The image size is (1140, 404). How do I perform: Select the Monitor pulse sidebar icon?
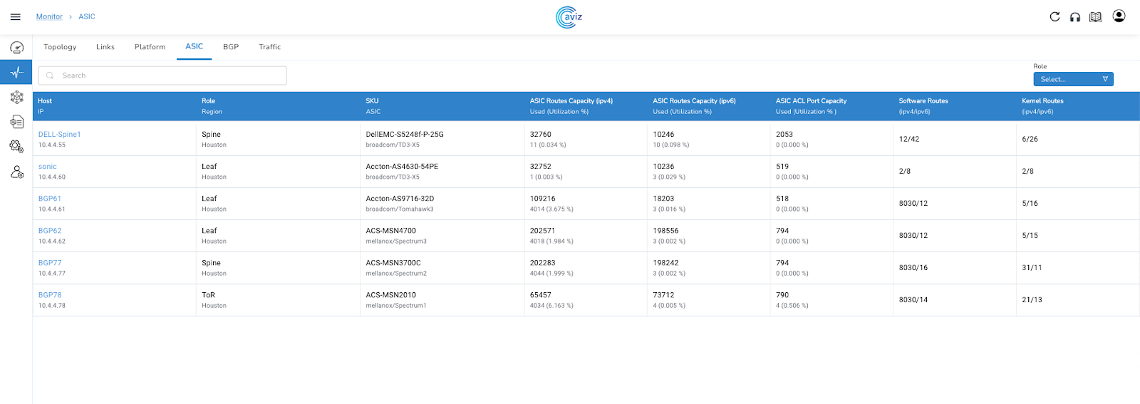coord(16,72)
